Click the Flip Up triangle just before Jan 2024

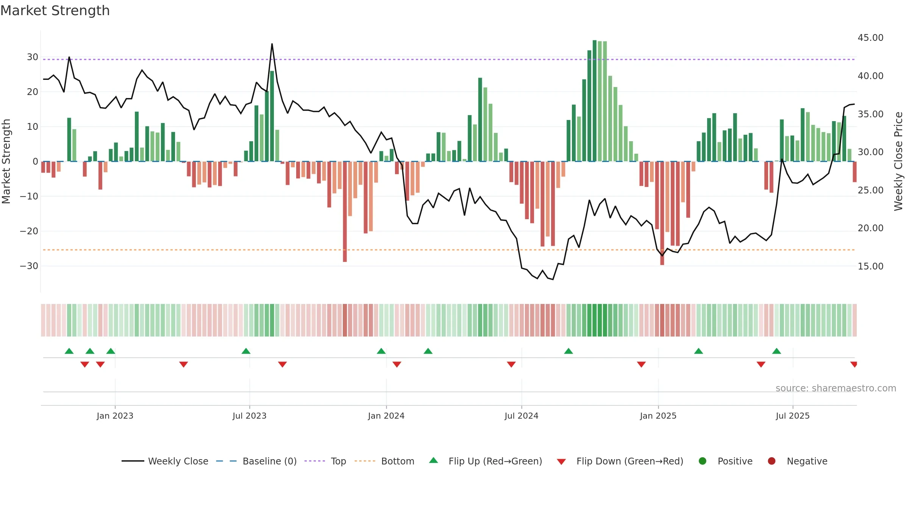click(x=381, y=351)
